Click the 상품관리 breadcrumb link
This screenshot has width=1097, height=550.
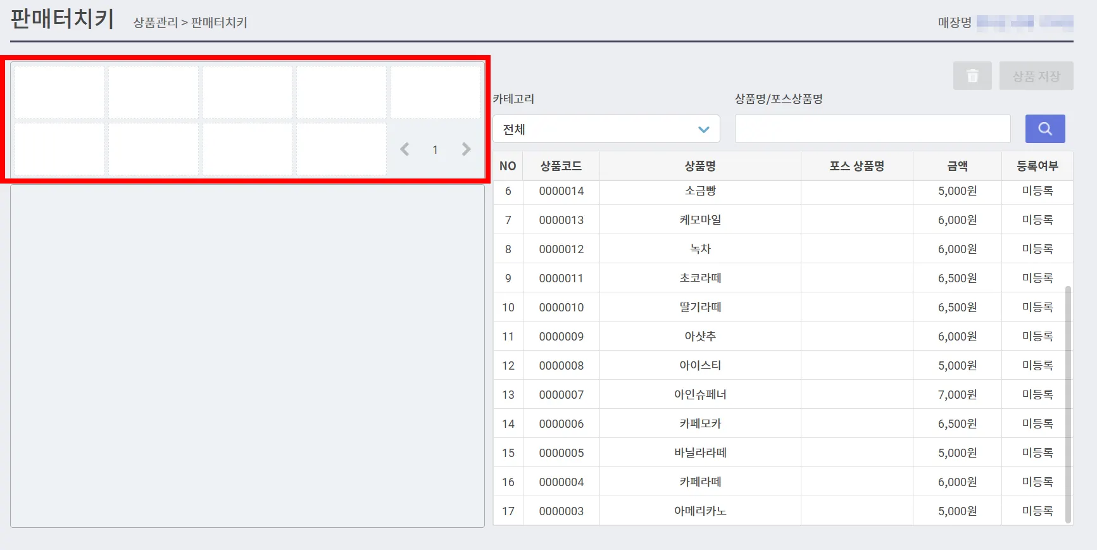click(156, 23)
